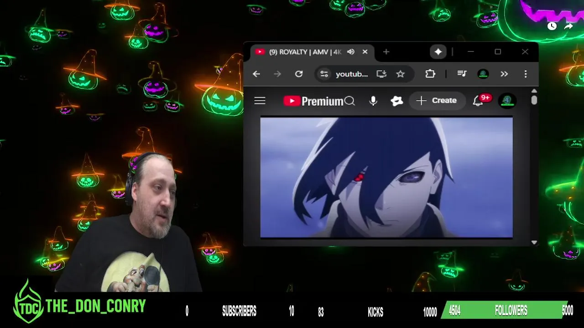Viewport: 584px width, 328px height.
Task: Start YouTube voice search microphone
Action: (x=373, y=101)
